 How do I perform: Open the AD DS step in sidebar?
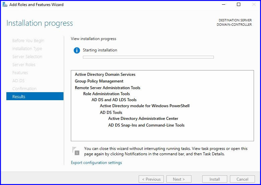(18, 80)
